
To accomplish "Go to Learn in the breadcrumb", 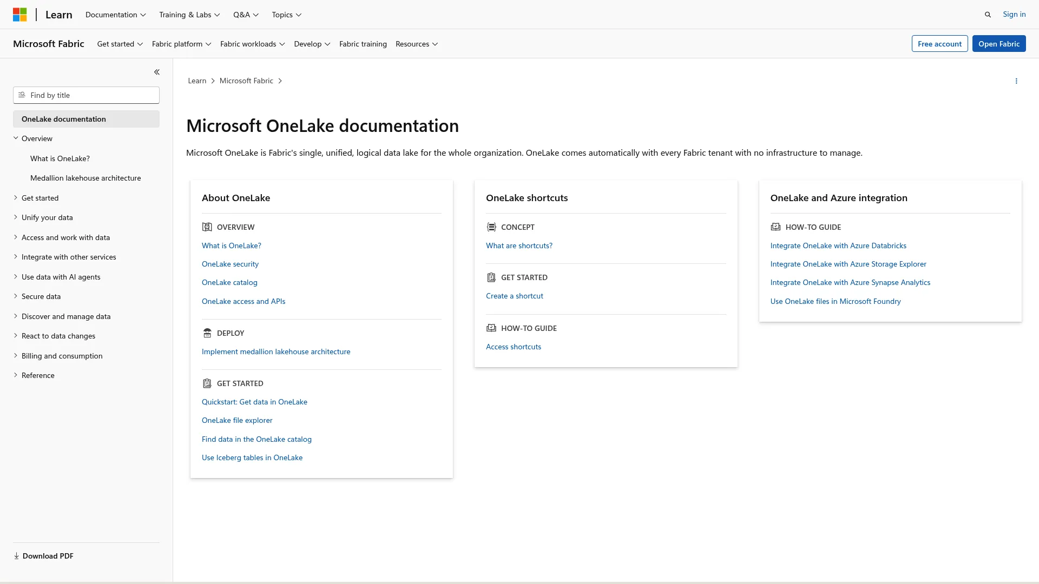I will pyautogui.click(x=197, y=81).
